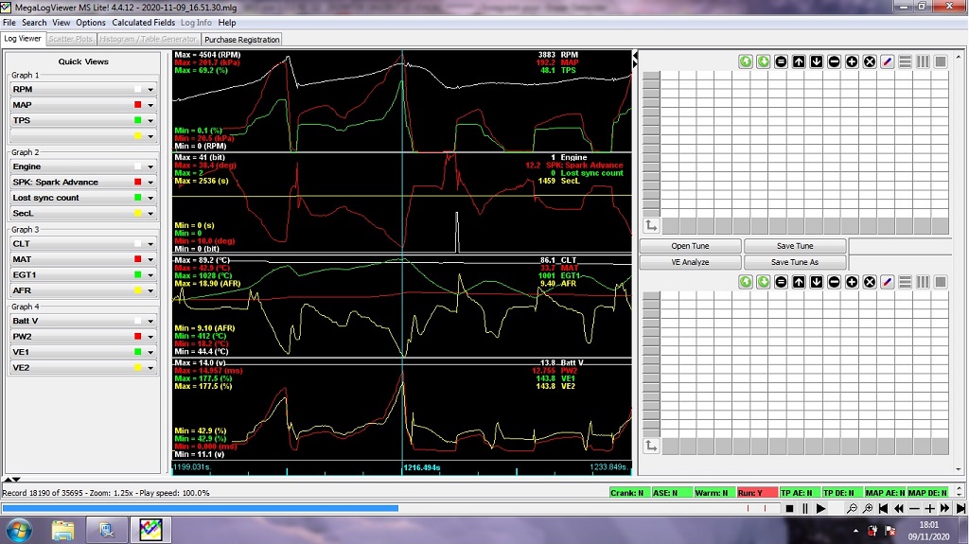Click the red-blue pen icon above upper table
Screen dimensions: 969x544
(887, 61)
